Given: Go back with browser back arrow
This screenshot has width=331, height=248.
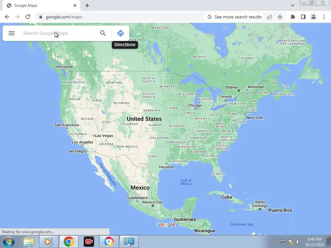Looking at the screenshot, I should pyautogui.click(x=7, y=17).
